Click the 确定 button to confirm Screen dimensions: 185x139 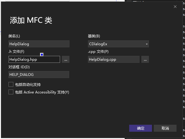pos(141,128)
